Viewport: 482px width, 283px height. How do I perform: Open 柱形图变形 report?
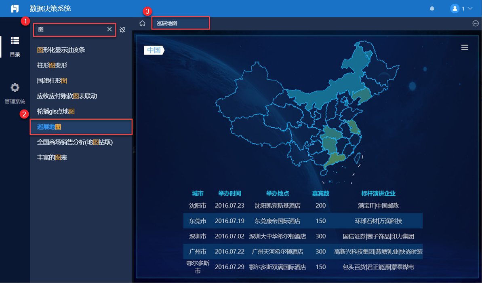[x=52, y=65]
